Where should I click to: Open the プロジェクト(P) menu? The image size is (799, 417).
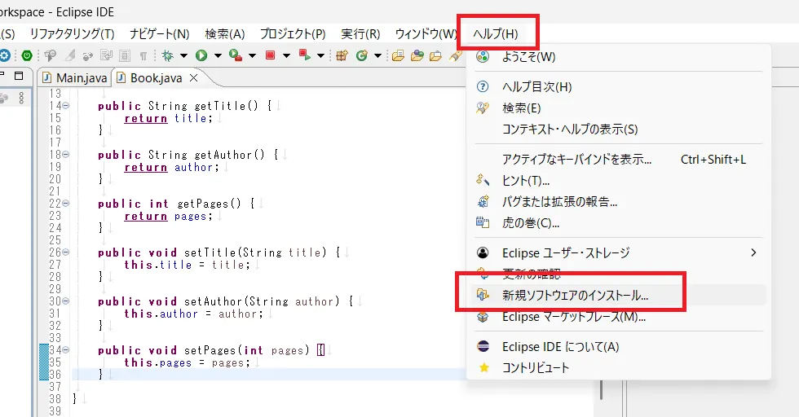(293, 34)
